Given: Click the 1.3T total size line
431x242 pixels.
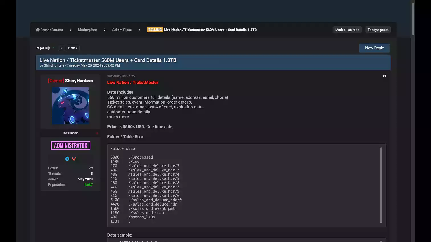Looking at the screenshot, I should pos(120,221).
